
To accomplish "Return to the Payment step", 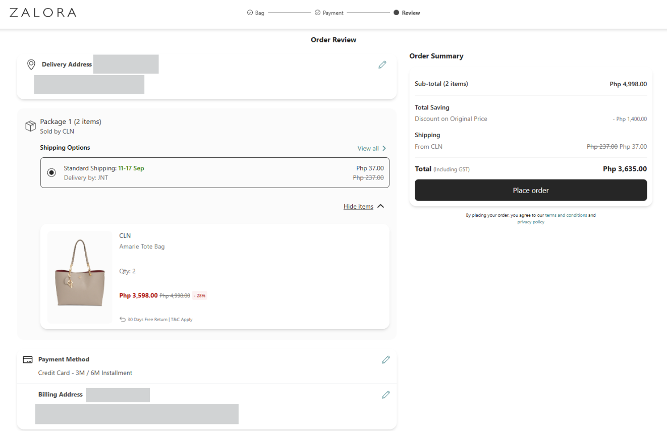I will pos(329,13).
